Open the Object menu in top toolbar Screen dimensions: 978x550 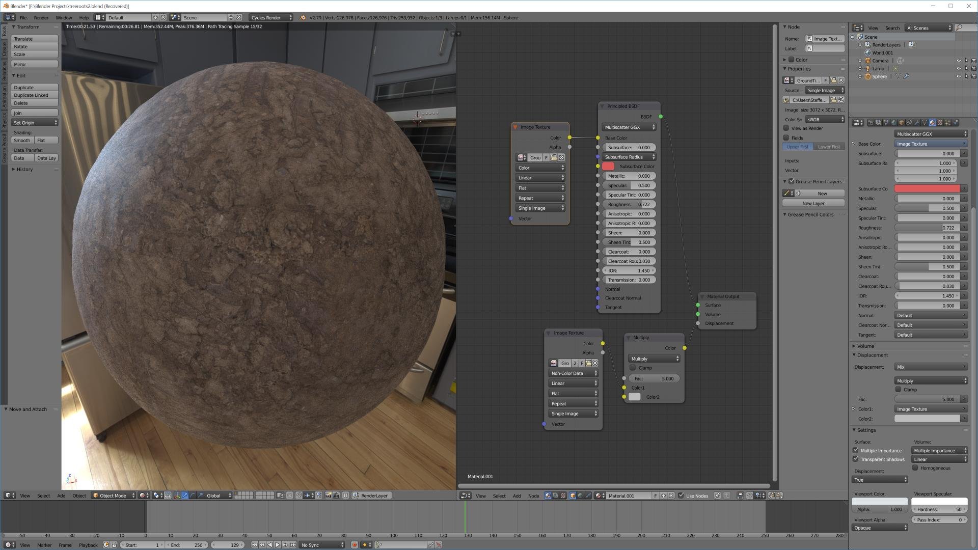click(79, 496)
